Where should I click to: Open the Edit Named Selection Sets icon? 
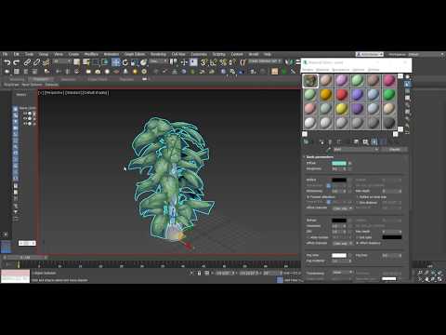(x=243, y=62)
